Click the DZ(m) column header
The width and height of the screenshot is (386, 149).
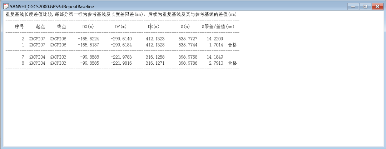click(154, 26)
